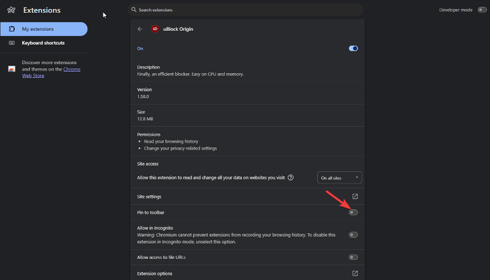Enable Developer mode switch
The height and width of the screenshot is (280, 490).
482,10
